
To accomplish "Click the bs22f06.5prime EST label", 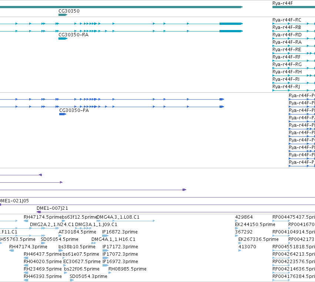I will click(82, 269).
